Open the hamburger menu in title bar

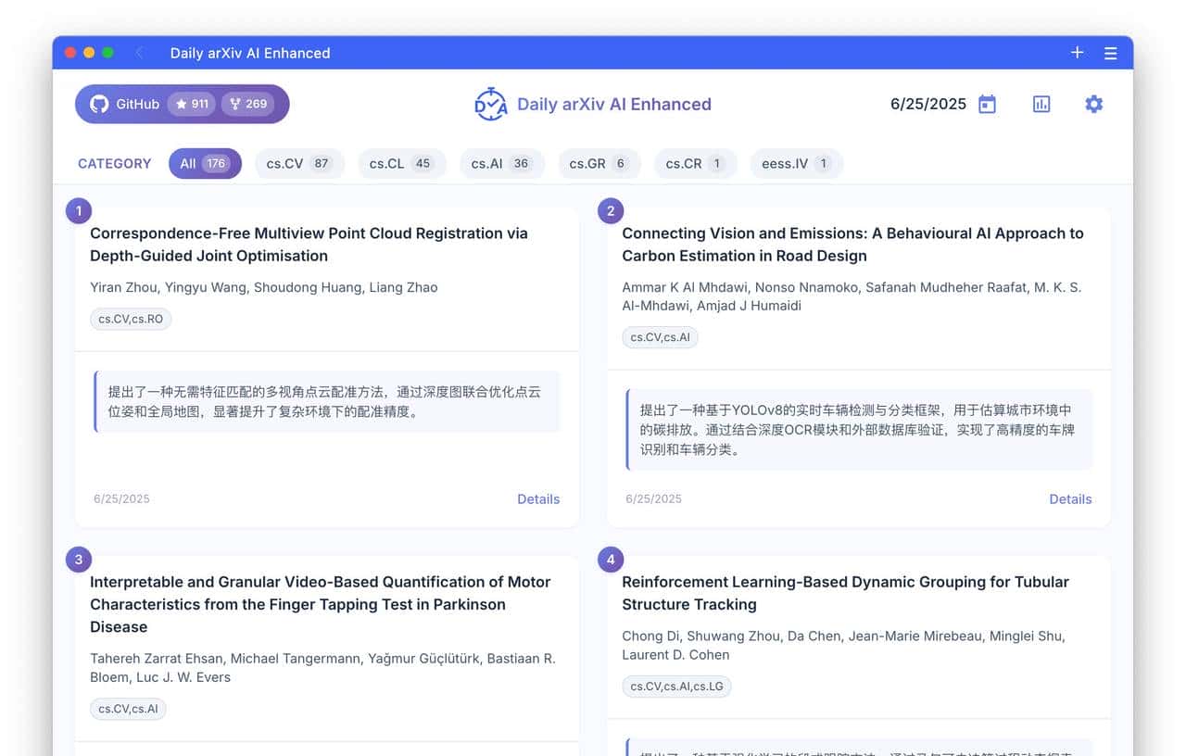tap(1110, 54)
